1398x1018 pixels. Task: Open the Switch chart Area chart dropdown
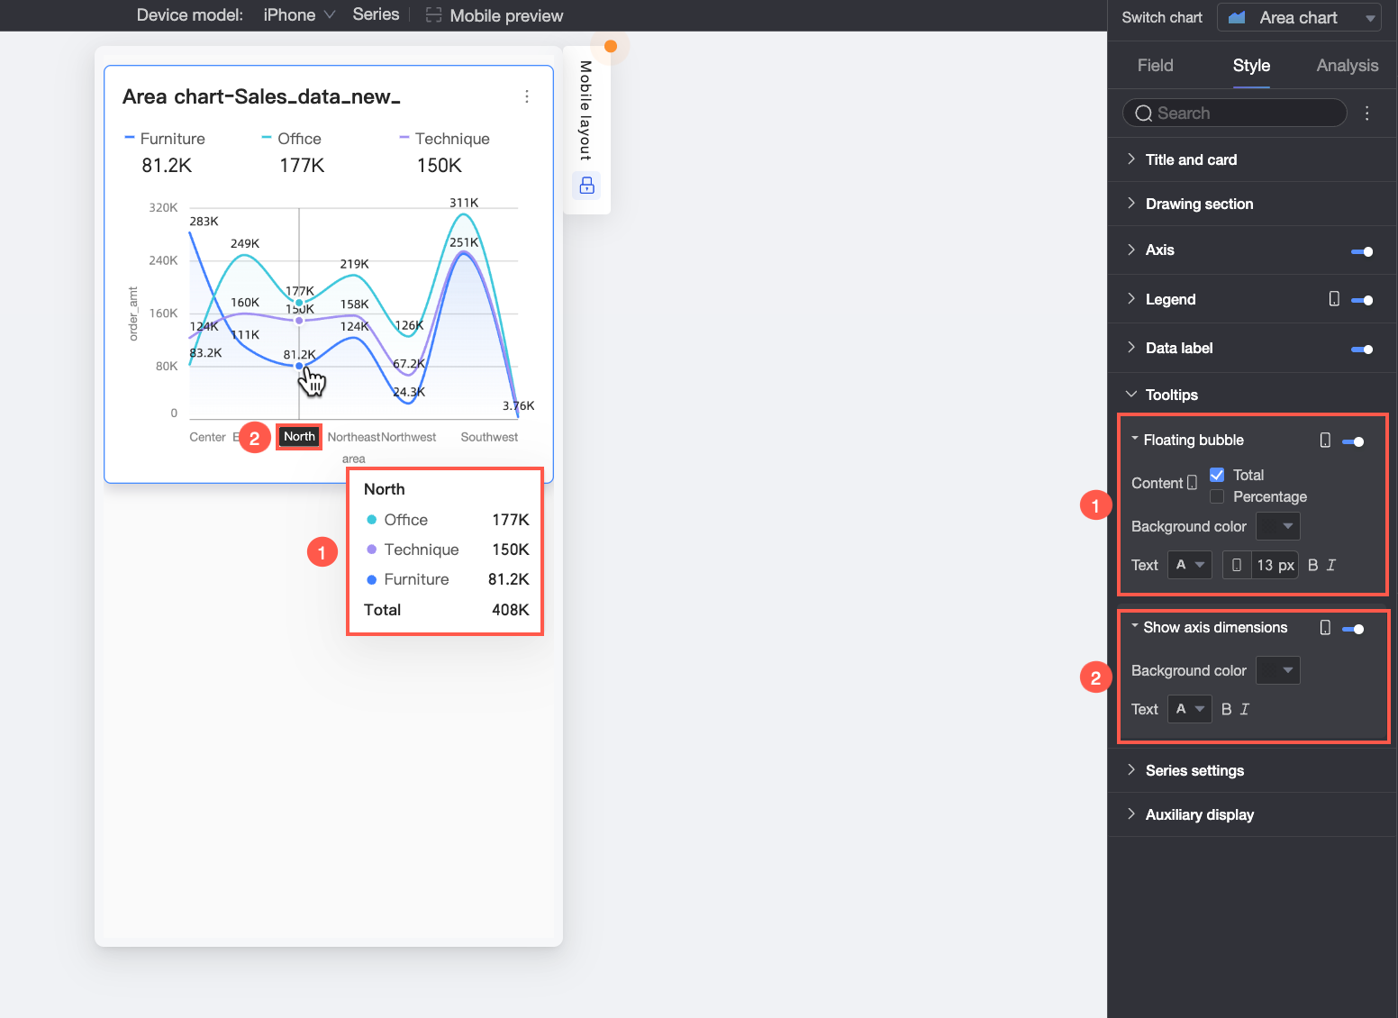pos(1299,17)
